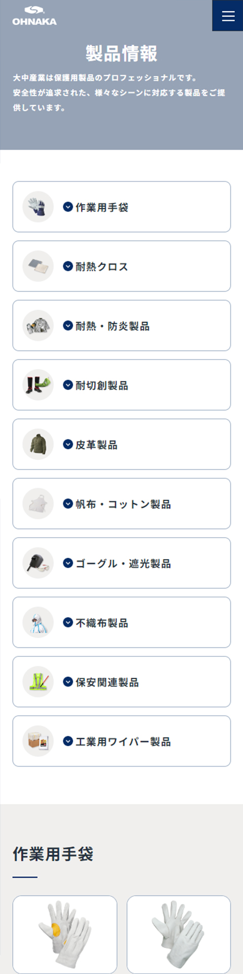Screen dimensions: 243x974
Task: Click the work gloves category thumbnail icon
Action: coord(38,207)
